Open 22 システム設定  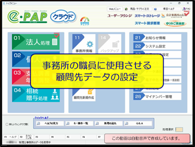(157, 46)
